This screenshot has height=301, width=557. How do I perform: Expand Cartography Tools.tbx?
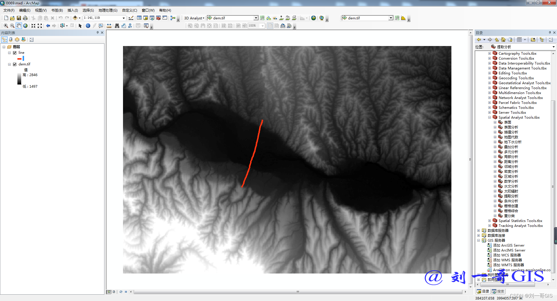490,54
